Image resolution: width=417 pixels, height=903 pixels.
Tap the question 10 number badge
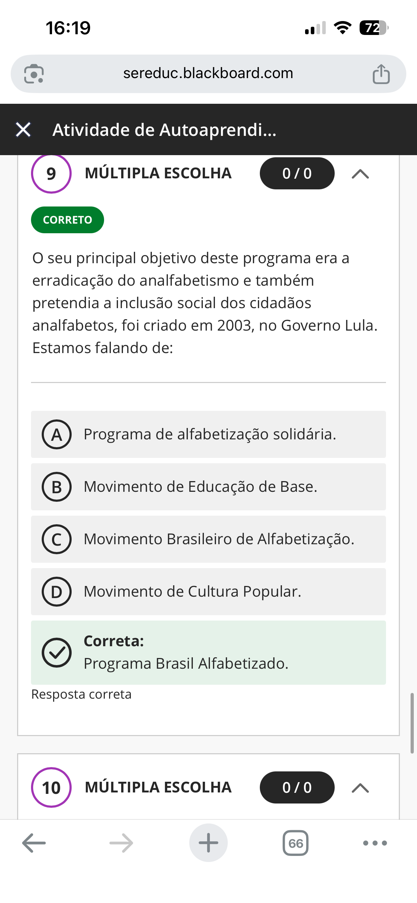tap(51, 787)
